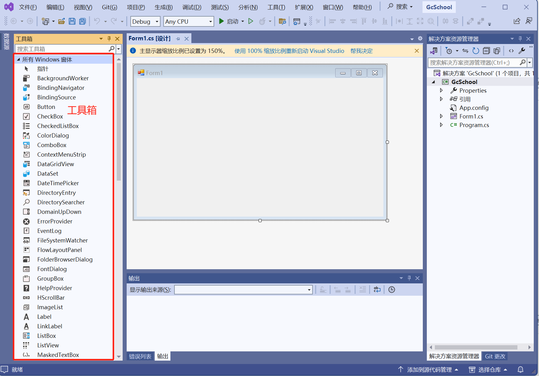Click the clock icon in Output panel
539x376 pixels.
coord(391,290)
